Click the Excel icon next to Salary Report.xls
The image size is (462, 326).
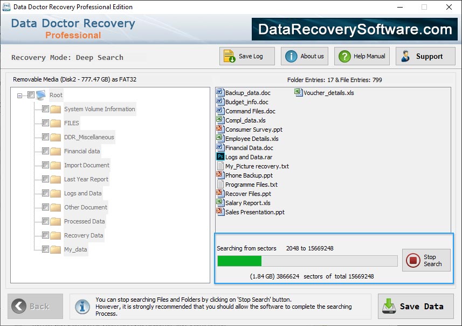220,202
